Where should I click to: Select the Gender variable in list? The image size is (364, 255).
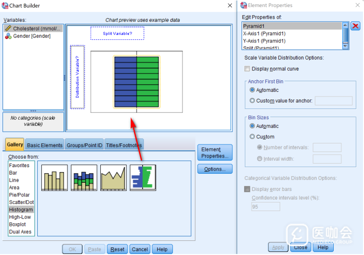(x=31, y=36)
